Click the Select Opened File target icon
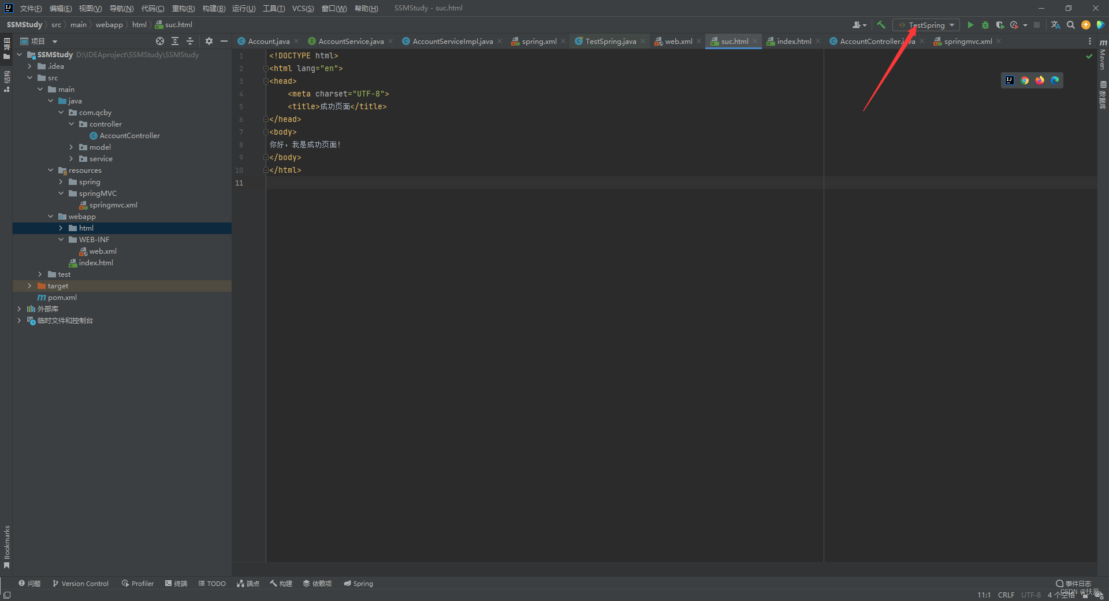 [x=160, y=41]
